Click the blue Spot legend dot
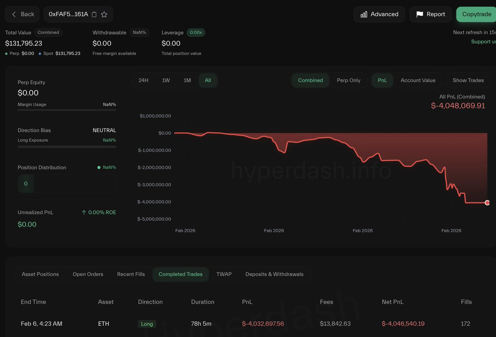Viewport: 496px width, 337px height. point(40,53)
